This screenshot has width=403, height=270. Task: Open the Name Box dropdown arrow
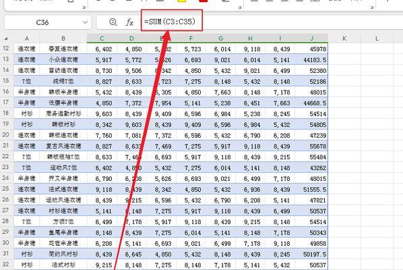coord(85,22)
